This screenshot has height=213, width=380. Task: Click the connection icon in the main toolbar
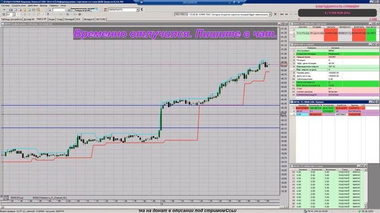[4, 9]
